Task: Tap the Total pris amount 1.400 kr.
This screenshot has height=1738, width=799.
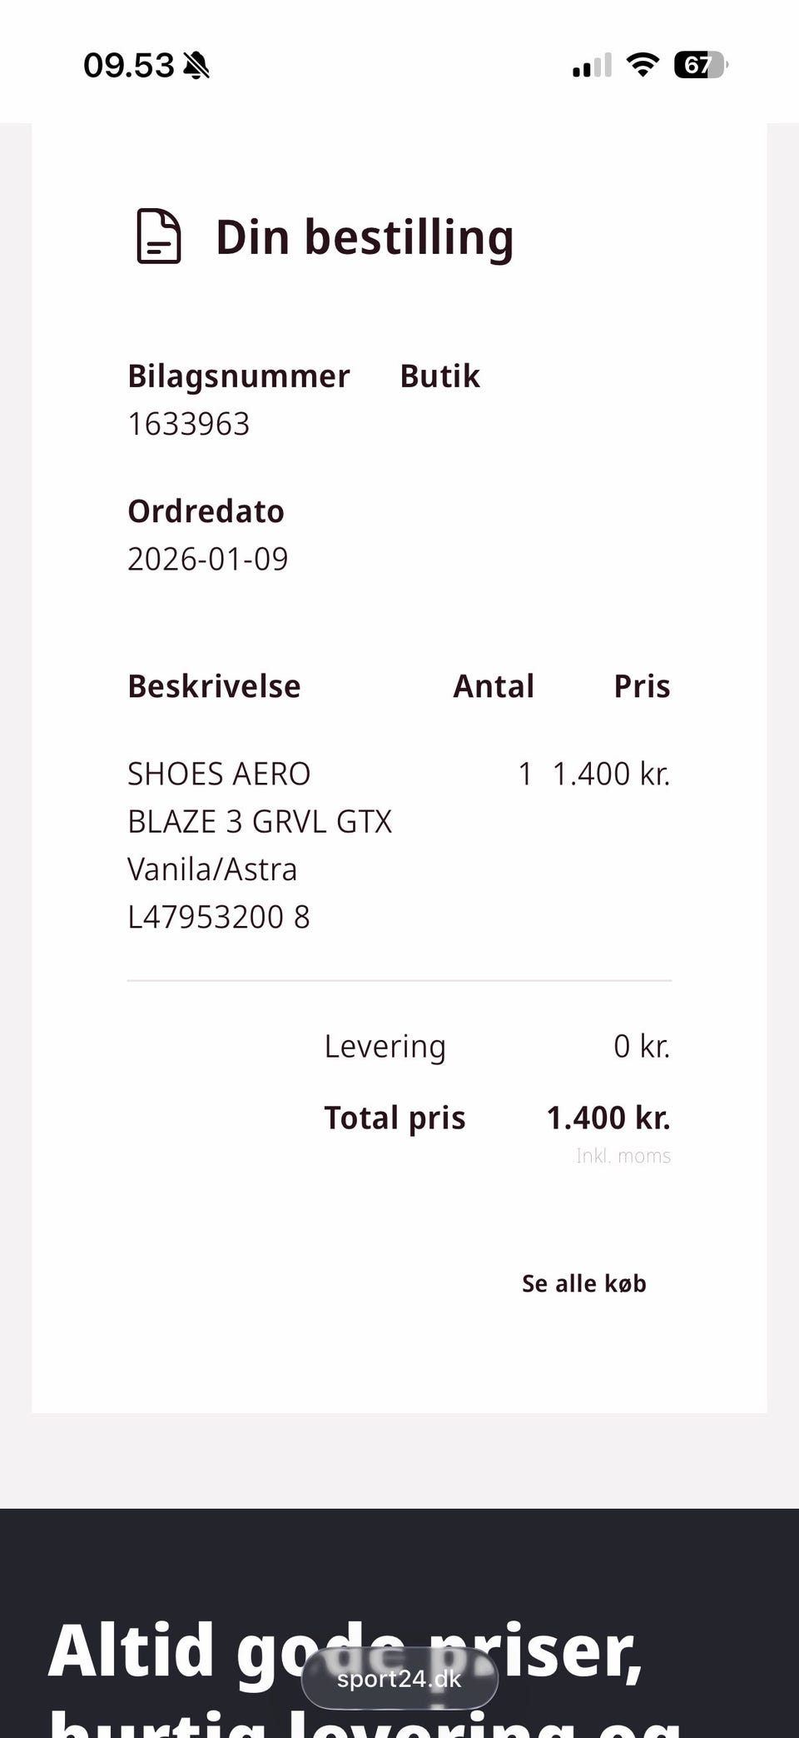Action: (x=608, y=1118)
